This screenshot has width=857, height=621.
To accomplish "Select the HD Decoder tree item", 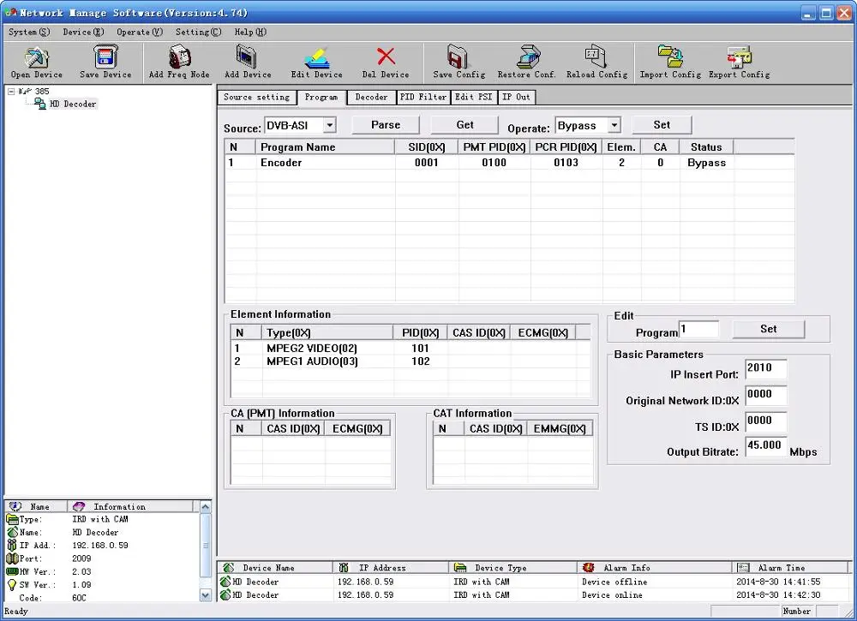I will (72, 104).
